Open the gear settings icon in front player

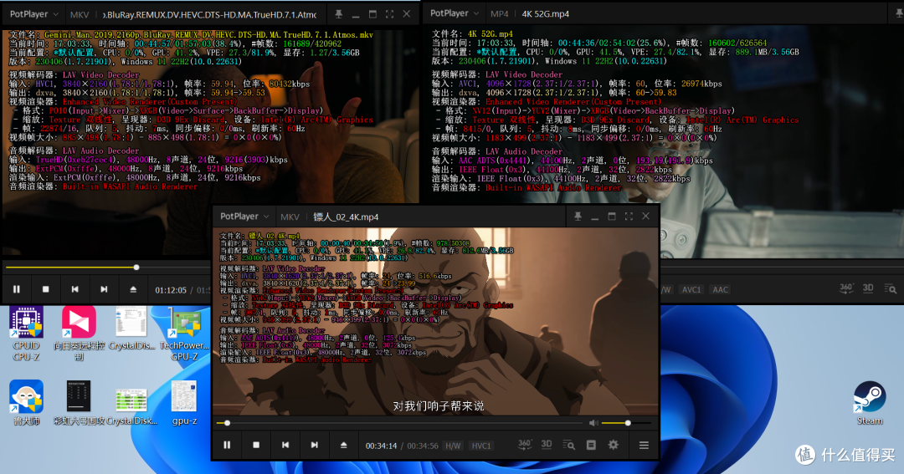point(614,446)
